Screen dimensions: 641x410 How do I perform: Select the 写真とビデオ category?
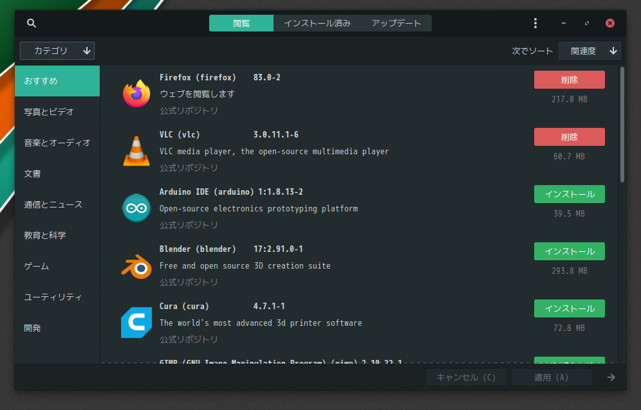[57, 112]
